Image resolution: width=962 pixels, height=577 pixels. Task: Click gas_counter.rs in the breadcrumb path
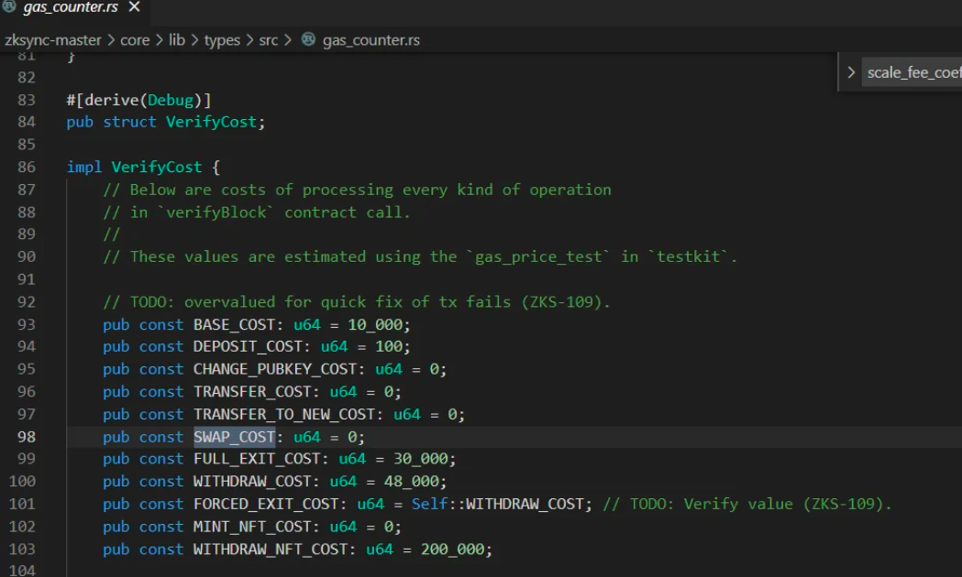coord(371,40)
